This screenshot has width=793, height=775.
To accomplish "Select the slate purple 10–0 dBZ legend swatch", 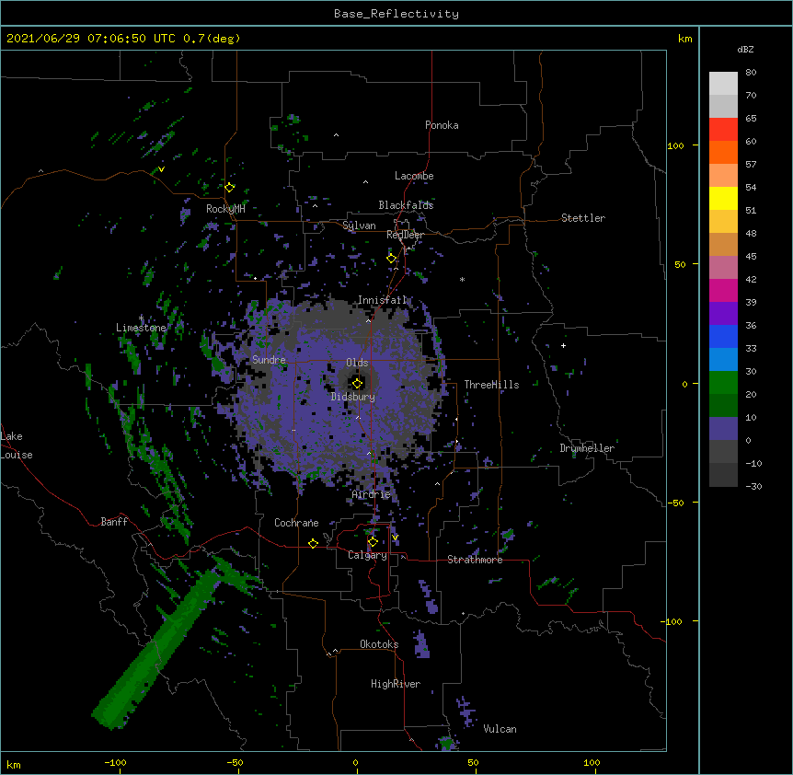I will tap(723, 429).
